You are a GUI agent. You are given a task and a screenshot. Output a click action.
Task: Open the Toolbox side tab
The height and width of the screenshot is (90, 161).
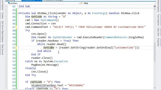click(x=3, y=15)
